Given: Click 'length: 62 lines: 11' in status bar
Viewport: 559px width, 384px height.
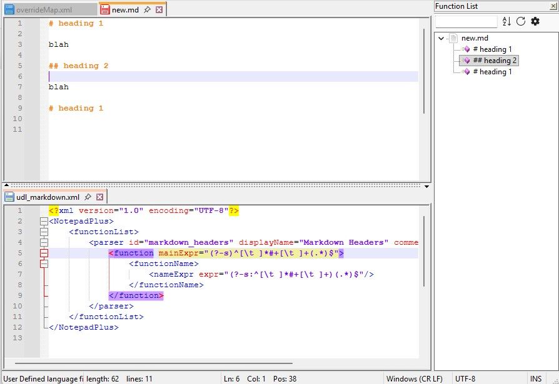Looking at the screenshot, I should 119,379.
